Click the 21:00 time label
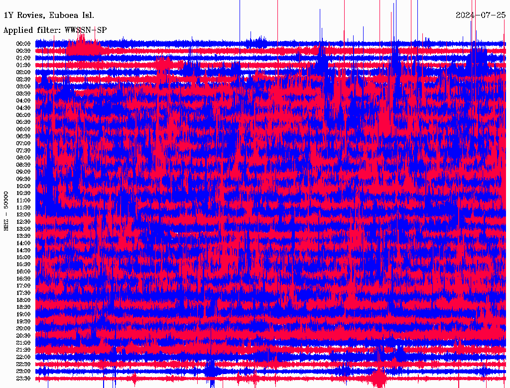Screen dimensions: 510x388 (23, 343)
